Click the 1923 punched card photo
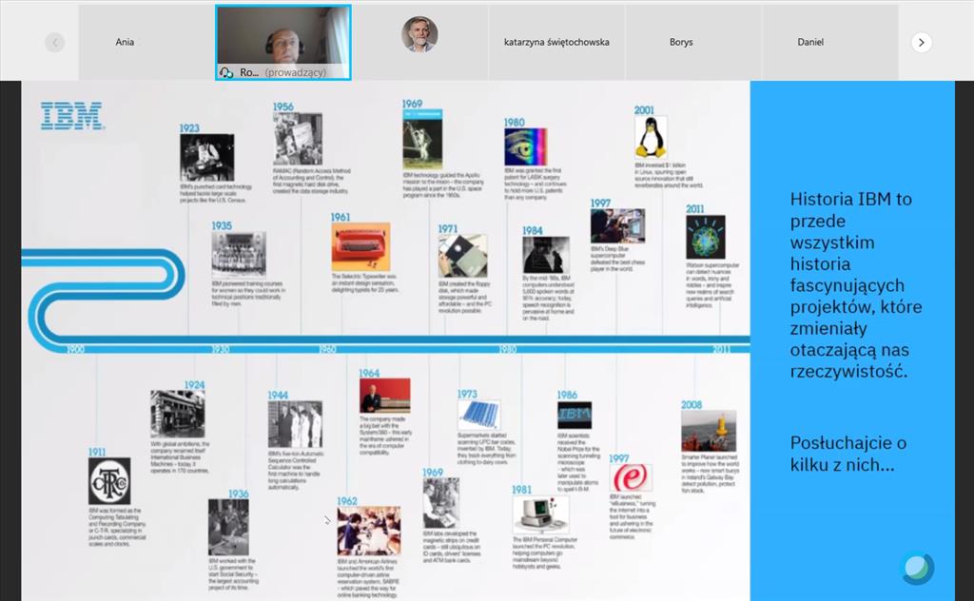Screen dimensions: 974x601 click(206, 158)
